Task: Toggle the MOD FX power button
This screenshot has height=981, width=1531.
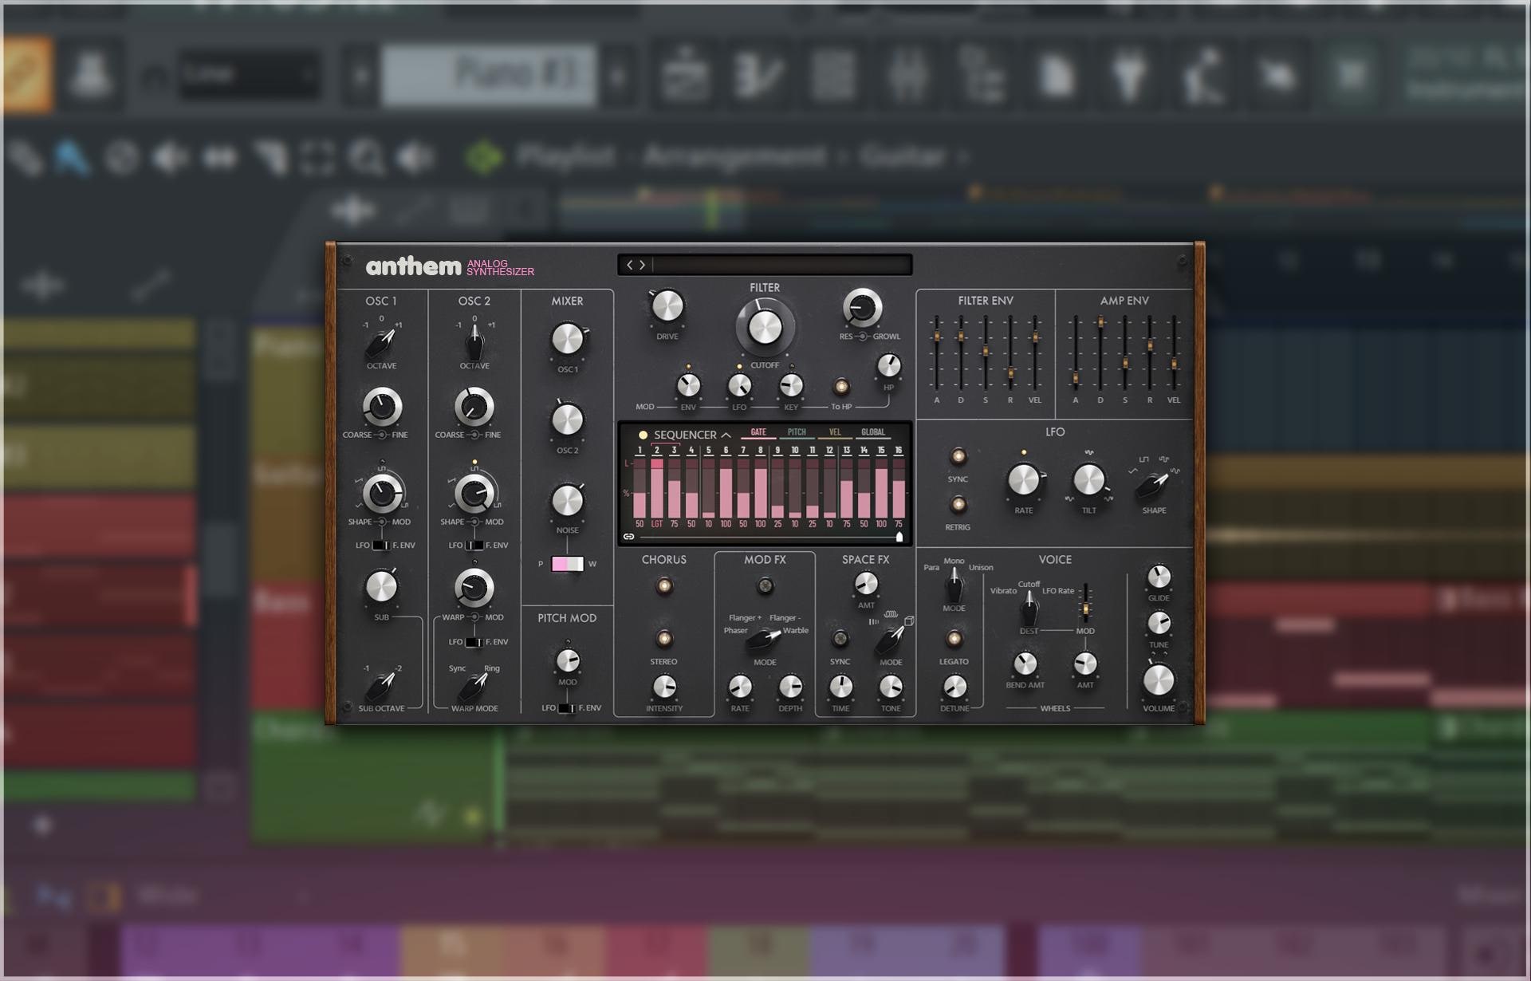Action: (x=765, y=586)
